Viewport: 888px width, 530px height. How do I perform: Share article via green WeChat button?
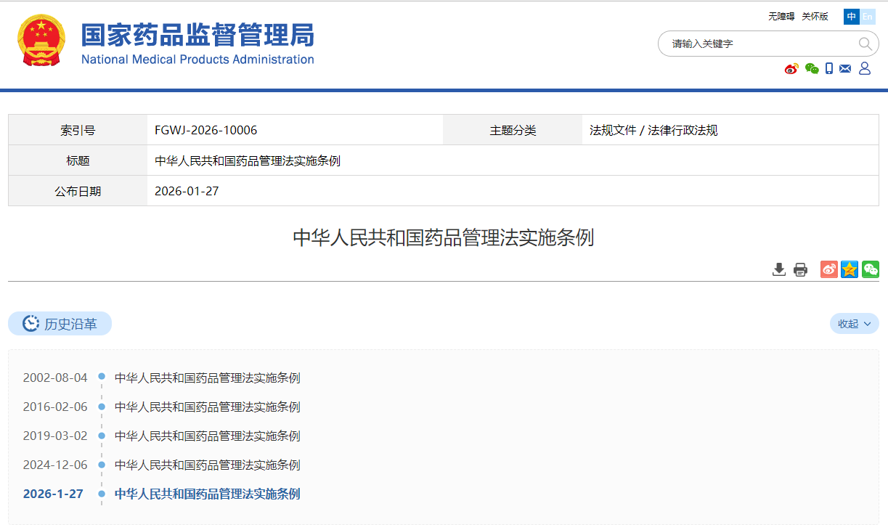tap(871, 269)
